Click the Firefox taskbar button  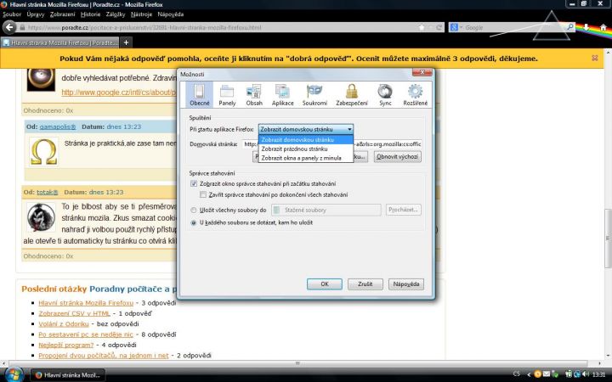tap(68, 375)
